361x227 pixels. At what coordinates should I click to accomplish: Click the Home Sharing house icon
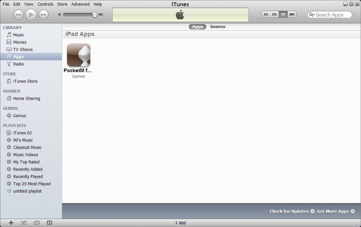pyautogui.click(x=9, y=98)
